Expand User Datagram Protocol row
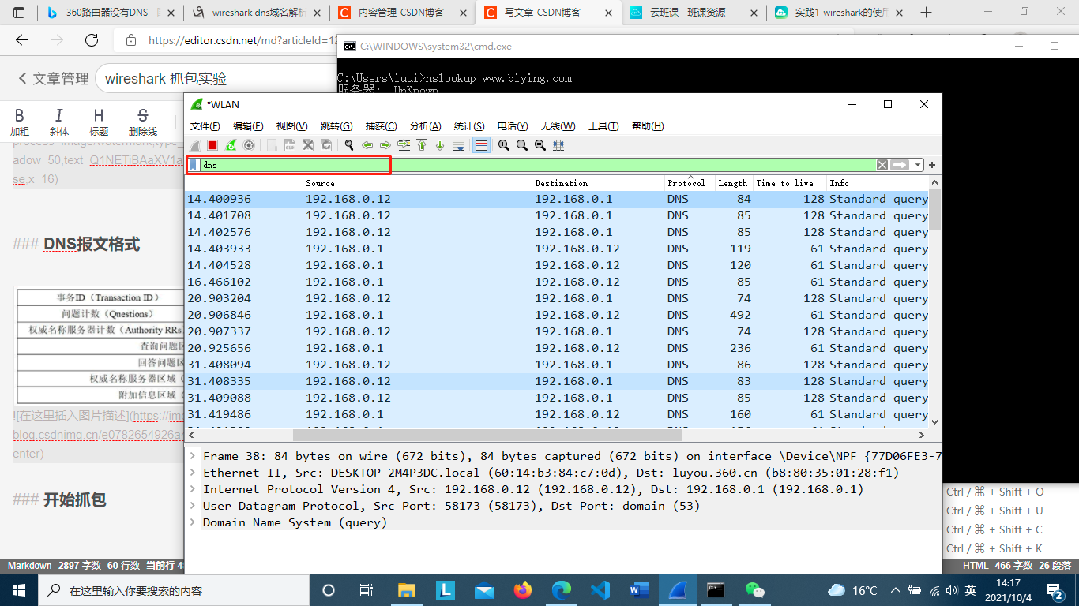Image resolution: width=1079 pixels, height=606 pixels. point(193,506)
